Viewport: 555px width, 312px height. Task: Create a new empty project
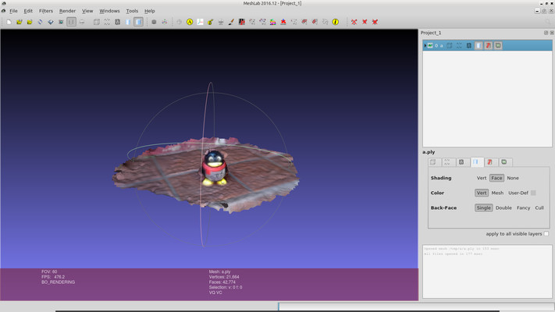pos(9,22)
